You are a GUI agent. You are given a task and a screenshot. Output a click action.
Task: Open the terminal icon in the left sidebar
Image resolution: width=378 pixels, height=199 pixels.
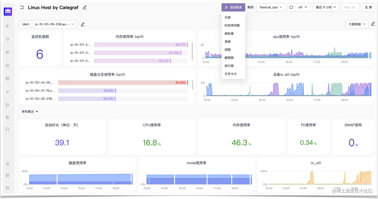click(7, 129)
